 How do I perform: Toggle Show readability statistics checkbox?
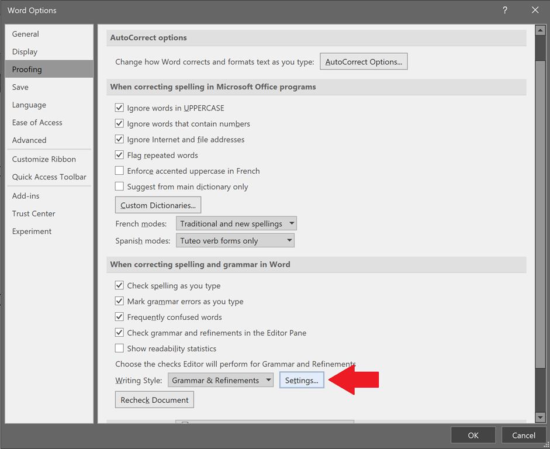click(x=119, y=348)
